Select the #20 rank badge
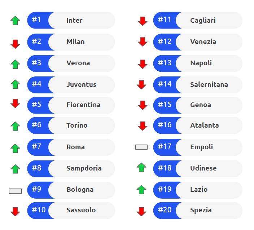Viewport: 254px width, 230px height. click(x=166, y=211)
